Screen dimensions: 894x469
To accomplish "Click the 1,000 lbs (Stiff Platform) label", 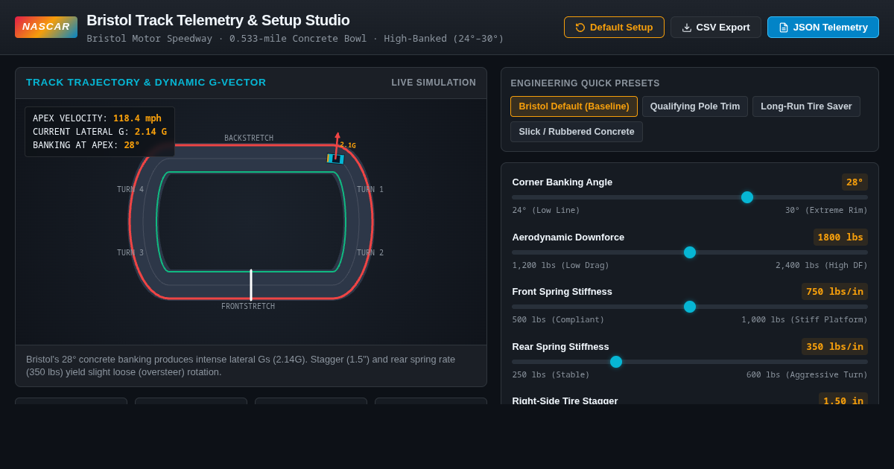I will click(805, 320).
